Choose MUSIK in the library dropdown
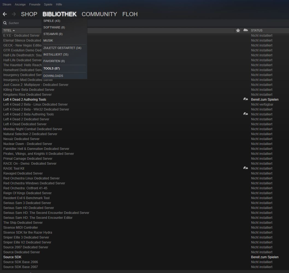 pyautogui.click(x=48, y=40)
